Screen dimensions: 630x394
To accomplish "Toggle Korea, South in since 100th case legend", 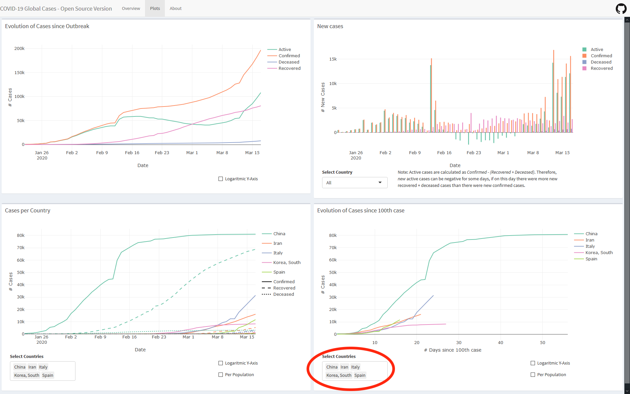I will [593, 253].
